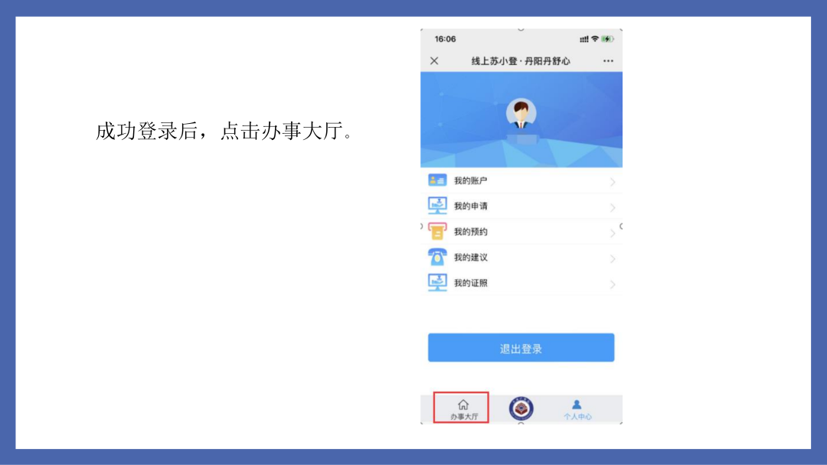
Task: Tap the user avatar picture
Action: click(x=521, y=113)
